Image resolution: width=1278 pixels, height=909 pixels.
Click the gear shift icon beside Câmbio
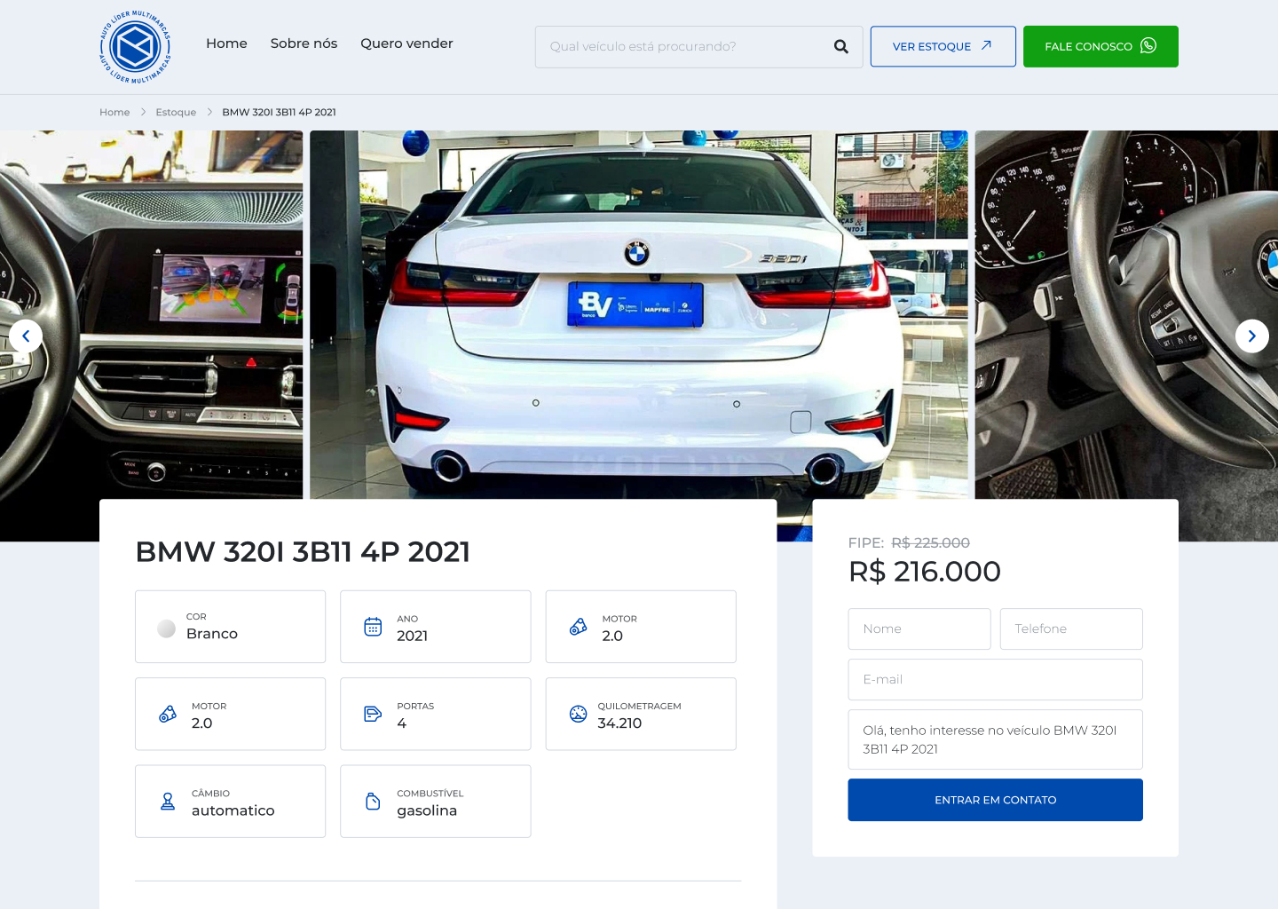click(x=168, y=802)
